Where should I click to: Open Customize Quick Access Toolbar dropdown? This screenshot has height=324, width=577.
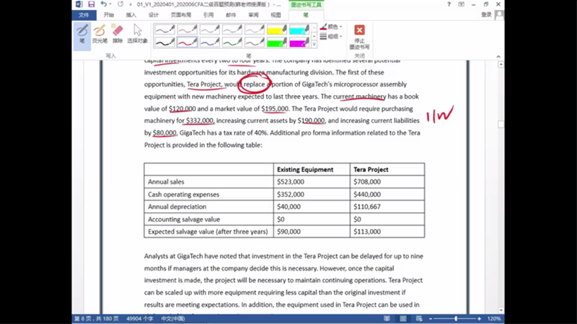[x=131, y=4]
